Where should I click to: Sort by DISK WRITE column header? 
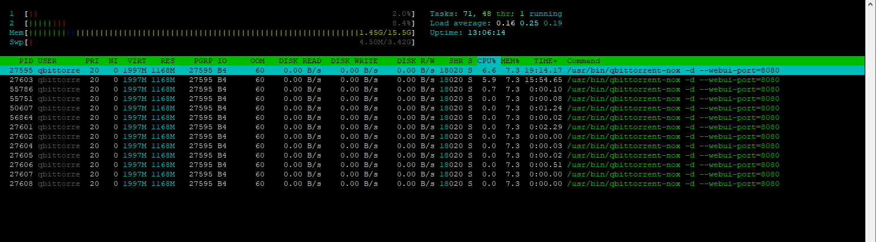coord(354,61)
